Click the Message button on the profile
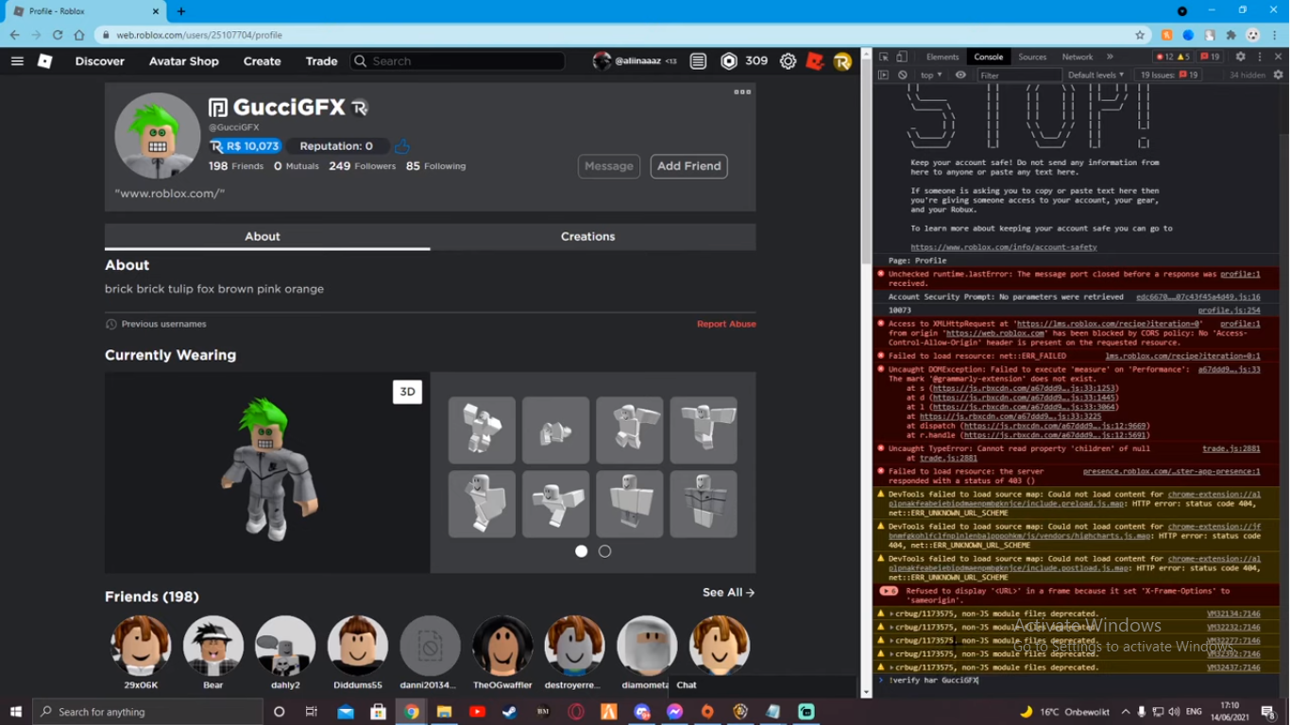Screen dimensions: 1290x725 [609, 166]
